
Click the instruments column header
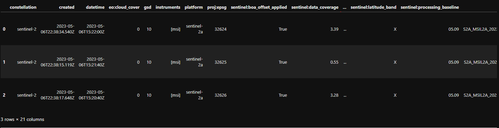[x=168, y=7]
